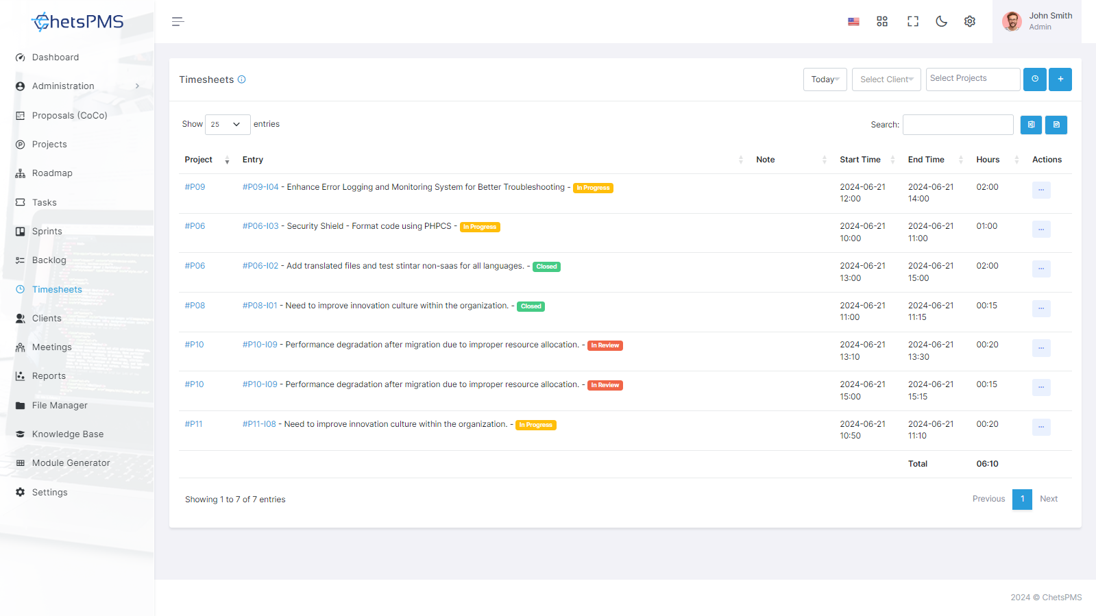
Task: Expand the Administration sidebar menu
Action: 77,86
